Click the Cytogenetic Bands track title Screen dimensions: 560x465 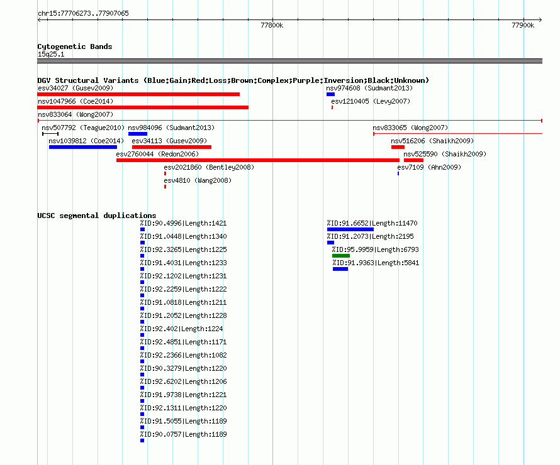tap(75, 46)
